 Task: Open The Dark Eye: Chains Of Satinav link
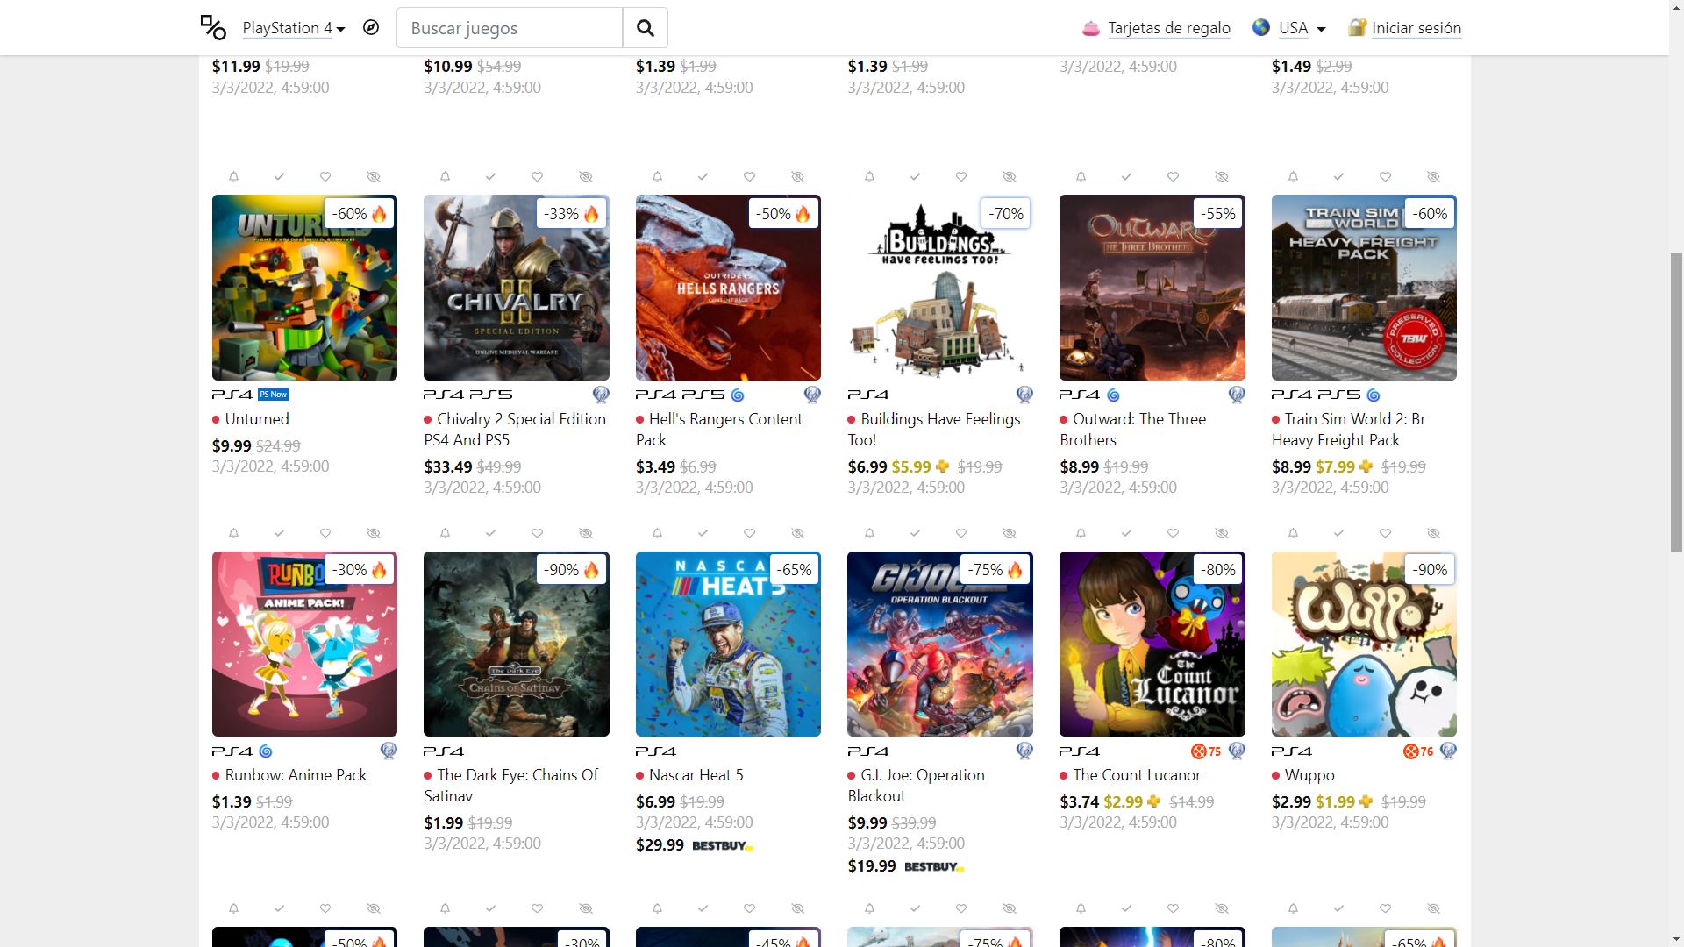click(511, 786)
